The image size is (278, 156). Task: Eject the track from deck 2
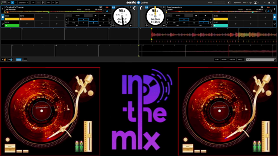[x=164, y=26]
